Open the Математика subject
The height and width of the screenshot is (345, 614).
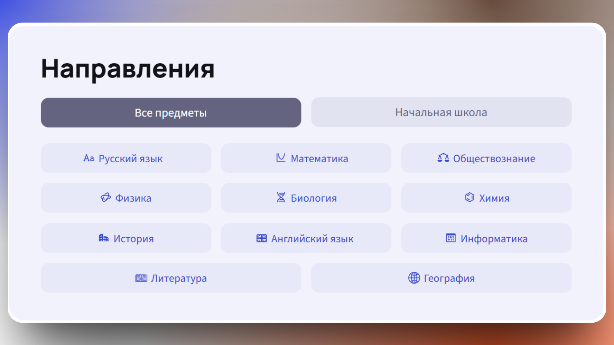[x=306, y=158]
